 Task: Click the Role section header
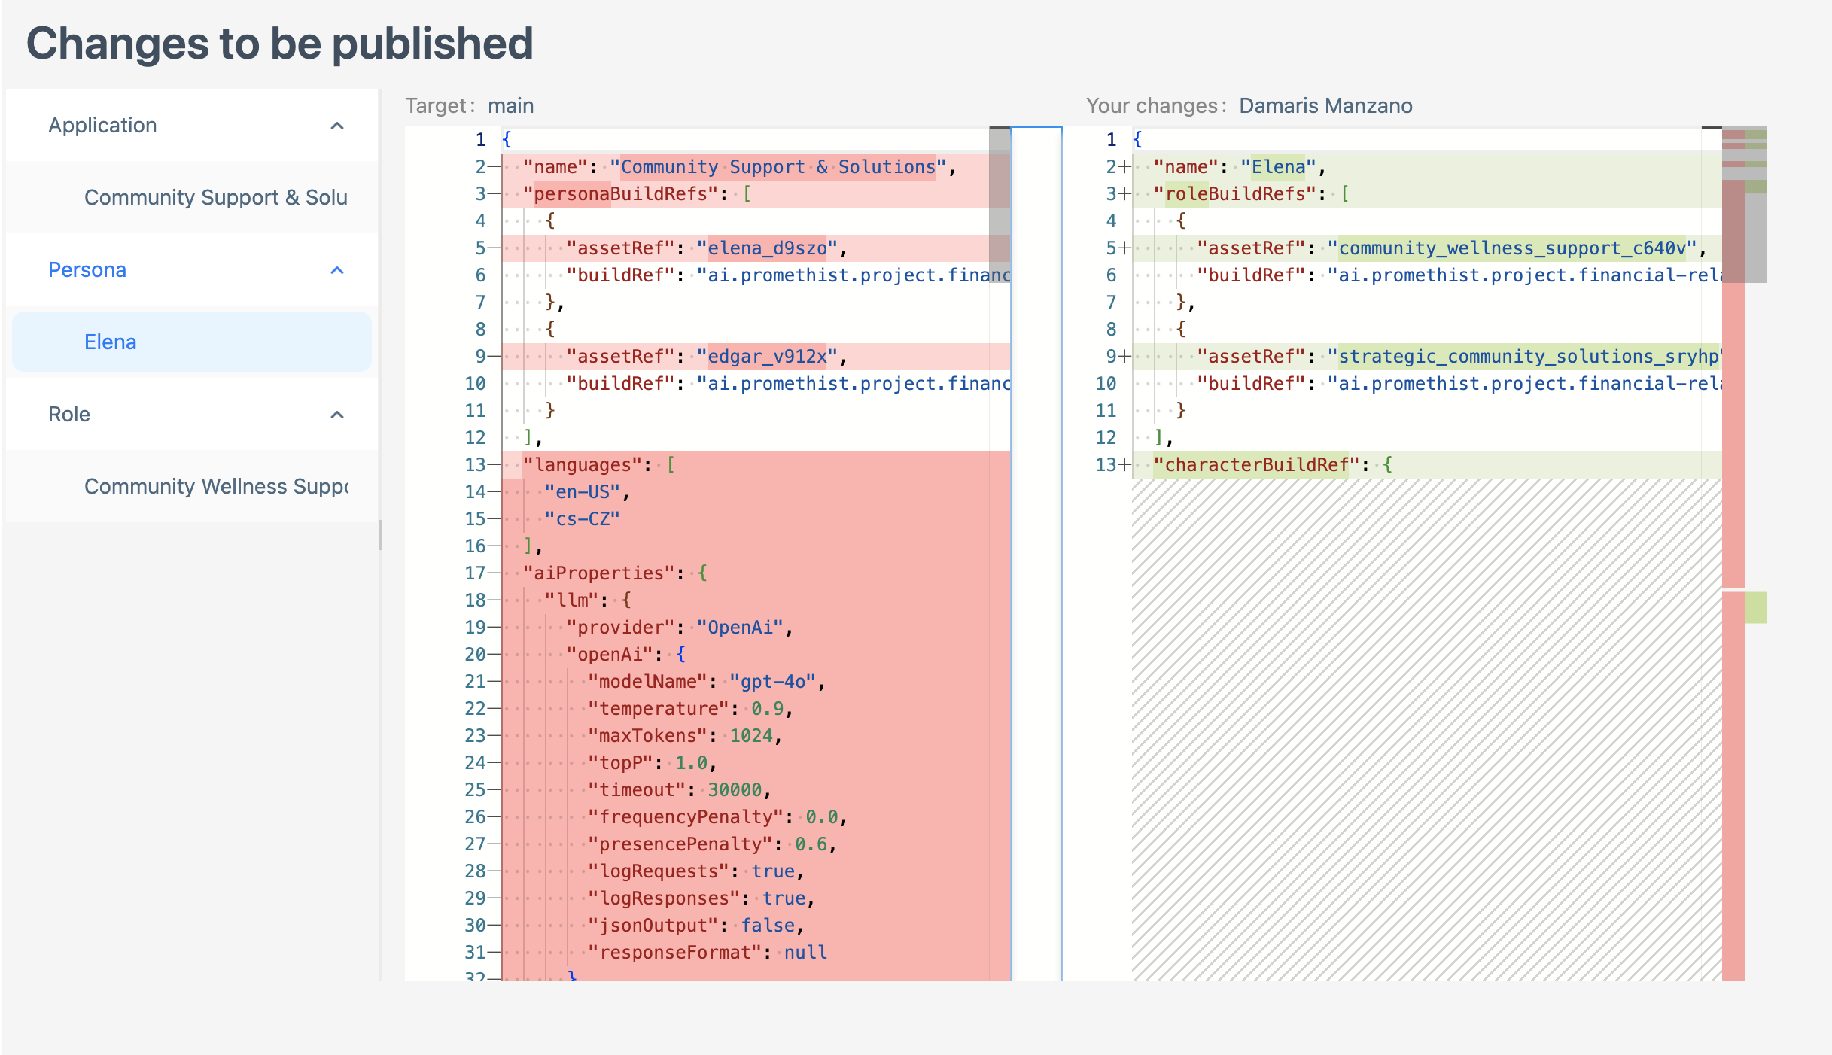point(68,415)
